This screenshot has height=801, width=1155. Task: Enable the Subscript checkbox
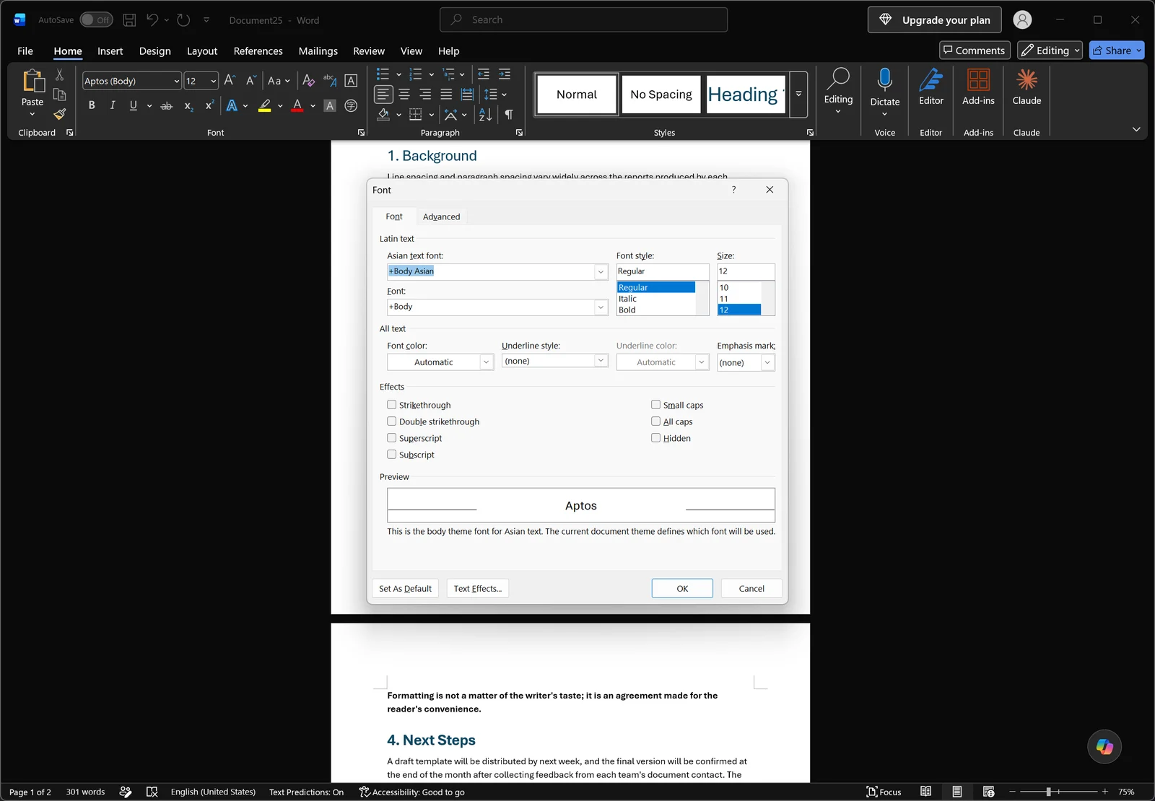tap(392, 455)
